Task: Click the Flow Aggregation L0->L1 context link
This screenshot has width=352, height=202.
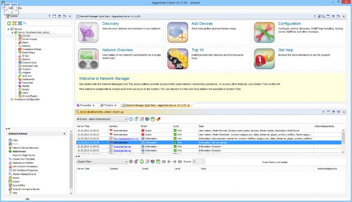Action: (126, 139)
